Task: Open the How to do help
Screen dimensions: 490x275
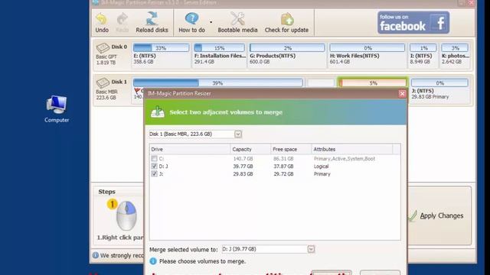Action: coord(191,23)
